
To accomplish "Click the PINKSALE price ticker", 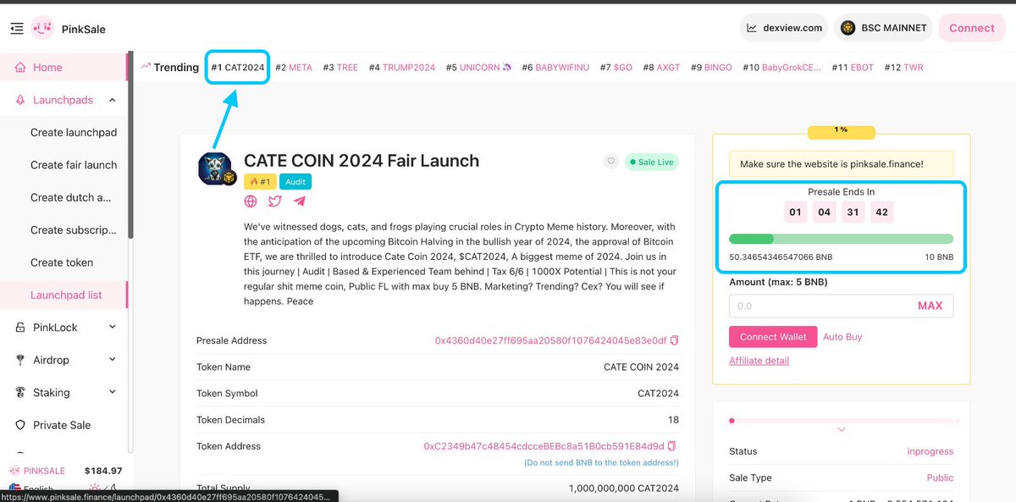I will click(65, 471).
